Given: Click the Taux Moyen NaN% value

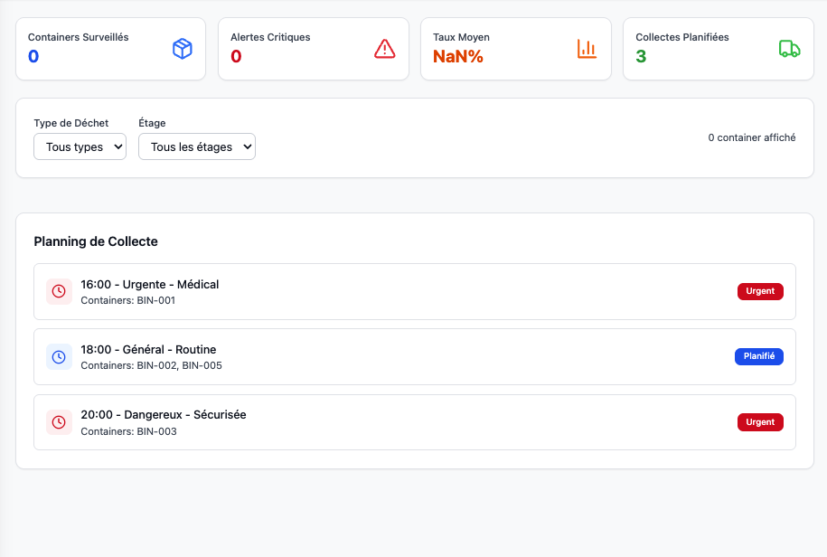Looking at the screenshot, I should [x=458, y=57].
